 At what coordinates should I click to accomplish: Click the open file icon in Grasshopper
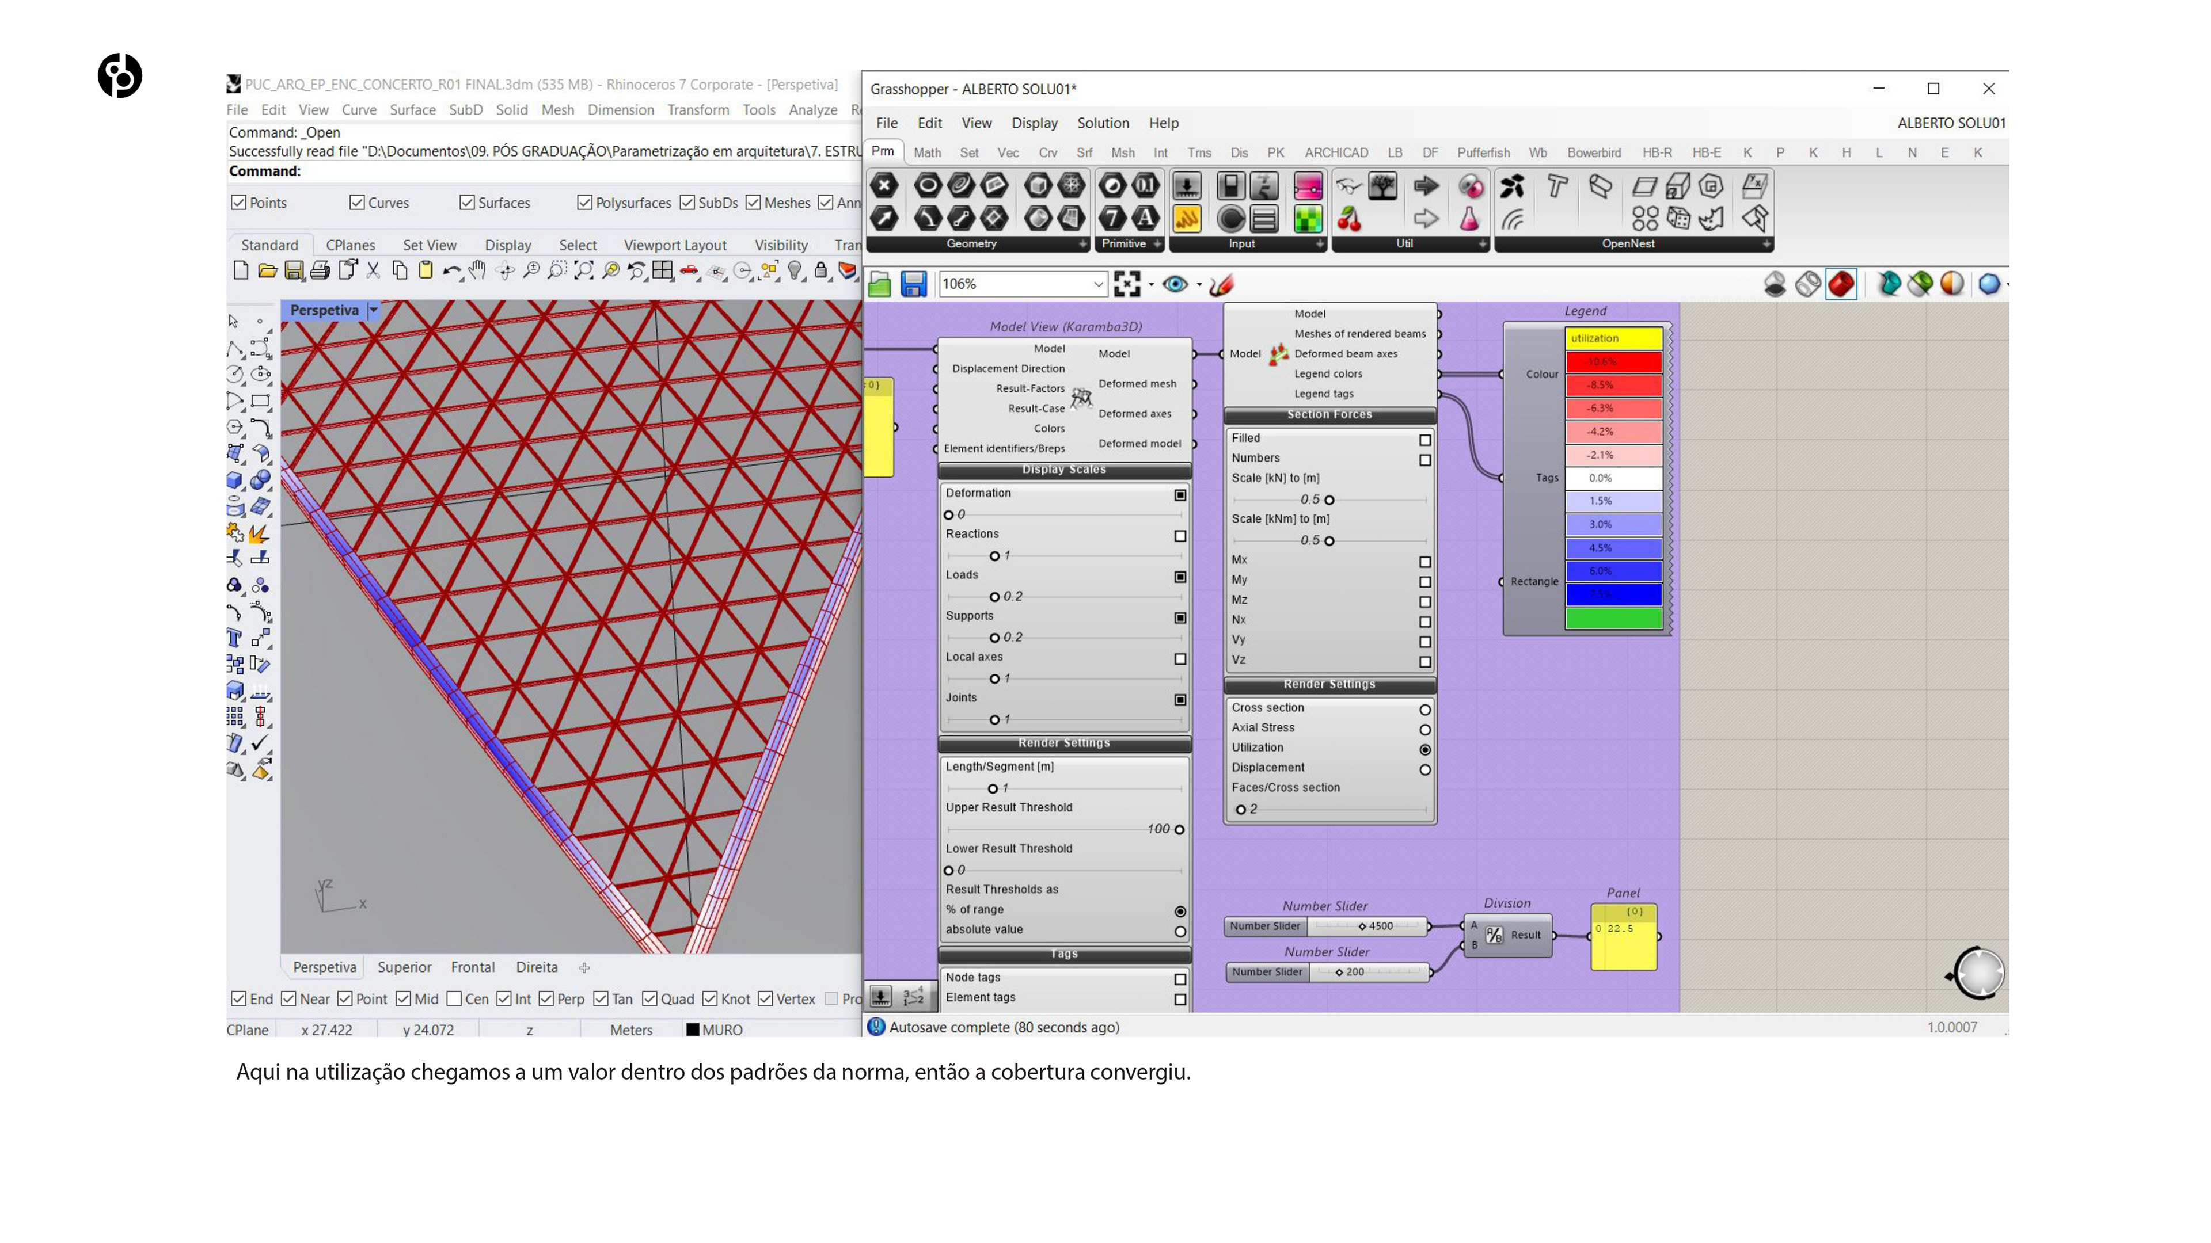(880, 284)
